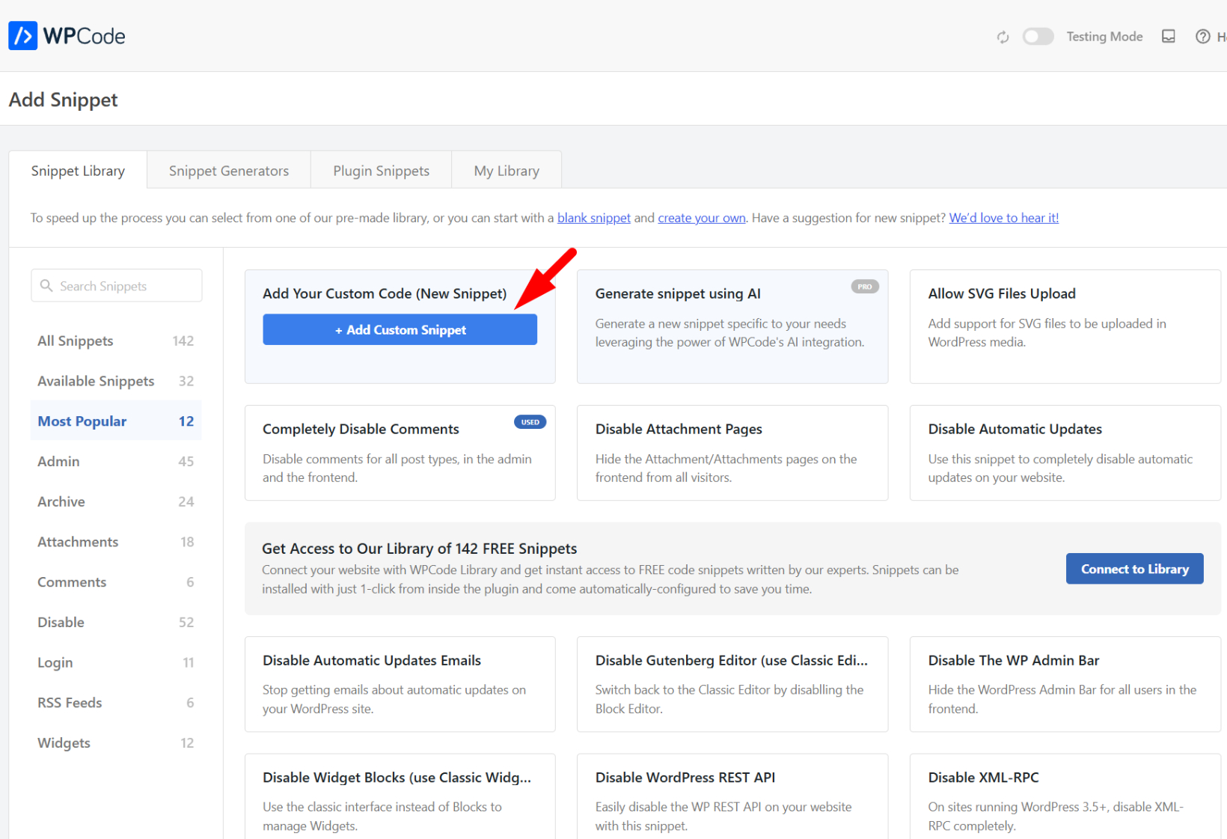Open Disable XML-RPC snippet
1227x839 pixels.
coord(1065,797)
